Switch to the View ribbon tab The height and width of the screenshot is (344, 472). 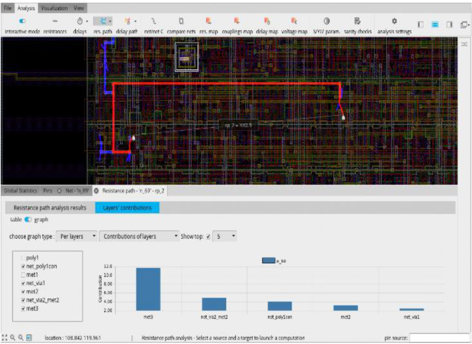[x=78, y=8]
